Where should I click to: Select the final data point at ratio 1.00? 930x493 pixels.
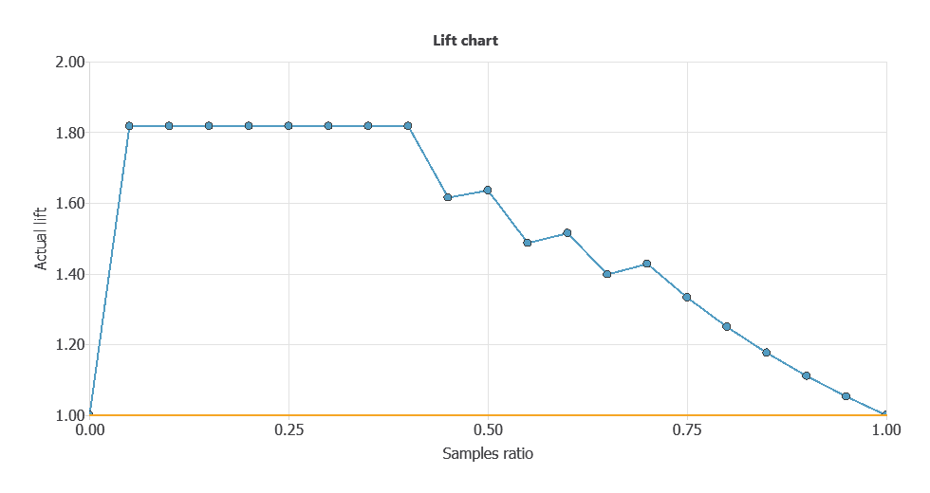[x=885, y=414]
